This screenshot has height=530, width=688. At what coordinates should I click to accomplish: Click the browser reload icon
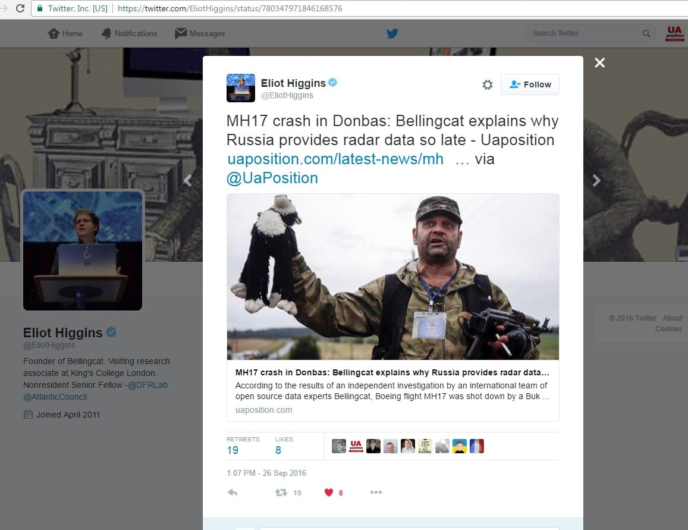coord(20,8)
